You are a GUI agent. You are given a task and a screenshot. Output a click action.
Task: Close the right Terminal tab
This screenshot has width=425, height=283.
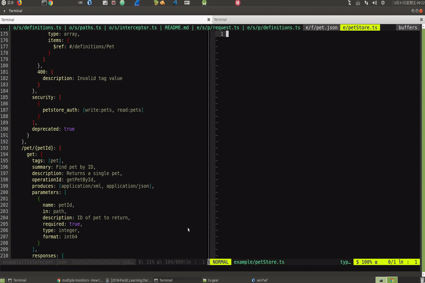tap(421, 20)
